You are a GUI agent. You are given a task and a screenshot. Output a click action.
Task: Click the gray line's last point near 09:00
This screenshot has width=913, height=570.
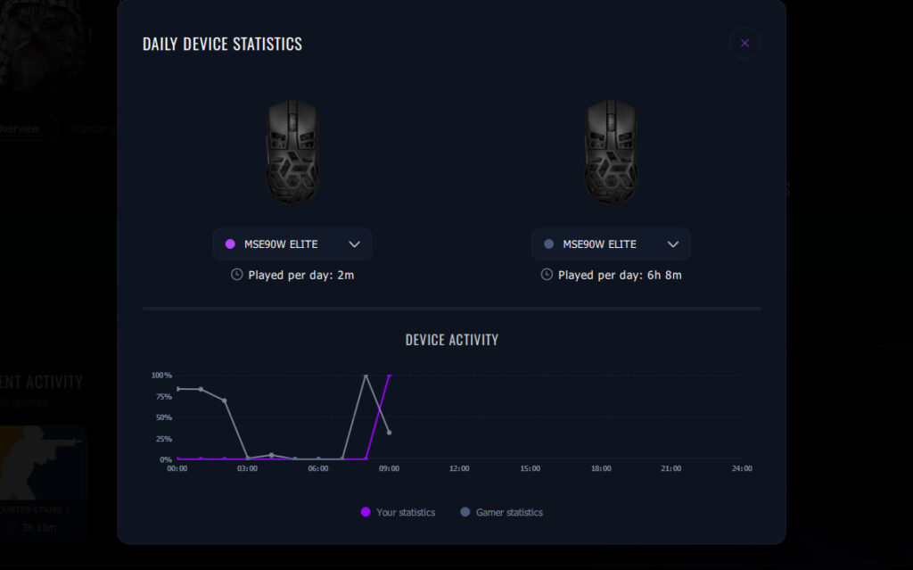tap(389, 433)
